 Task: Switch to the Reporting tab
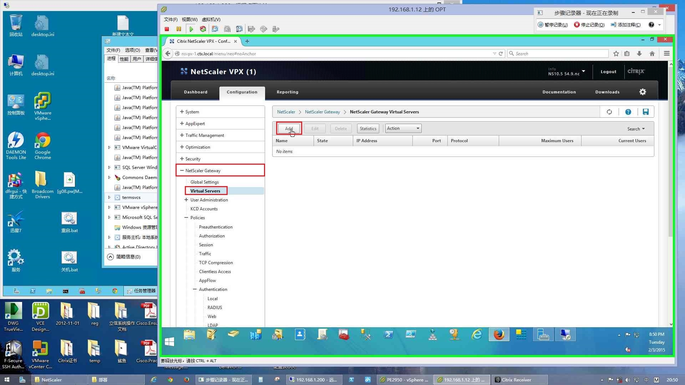click(288, 92)
